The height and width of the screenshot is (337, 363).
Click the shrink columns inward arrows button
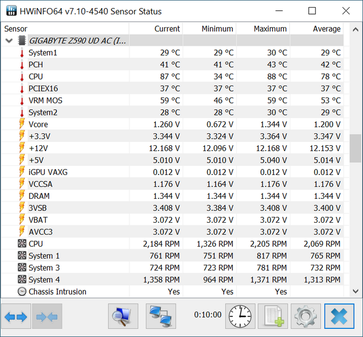point(47,316)
